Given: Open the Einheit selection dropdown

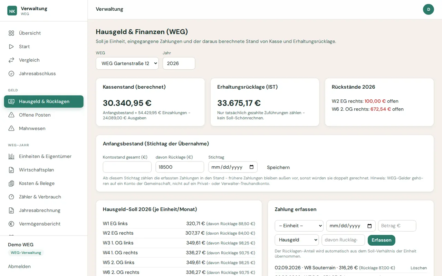Looking at the screenshot, I should (x=299, y=226).
